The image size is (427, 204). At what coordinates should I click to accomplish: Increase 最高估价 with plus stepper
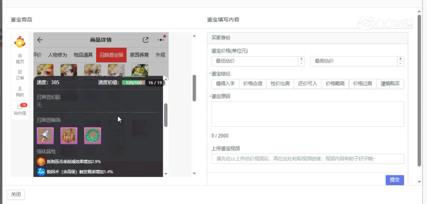point(400,59)
